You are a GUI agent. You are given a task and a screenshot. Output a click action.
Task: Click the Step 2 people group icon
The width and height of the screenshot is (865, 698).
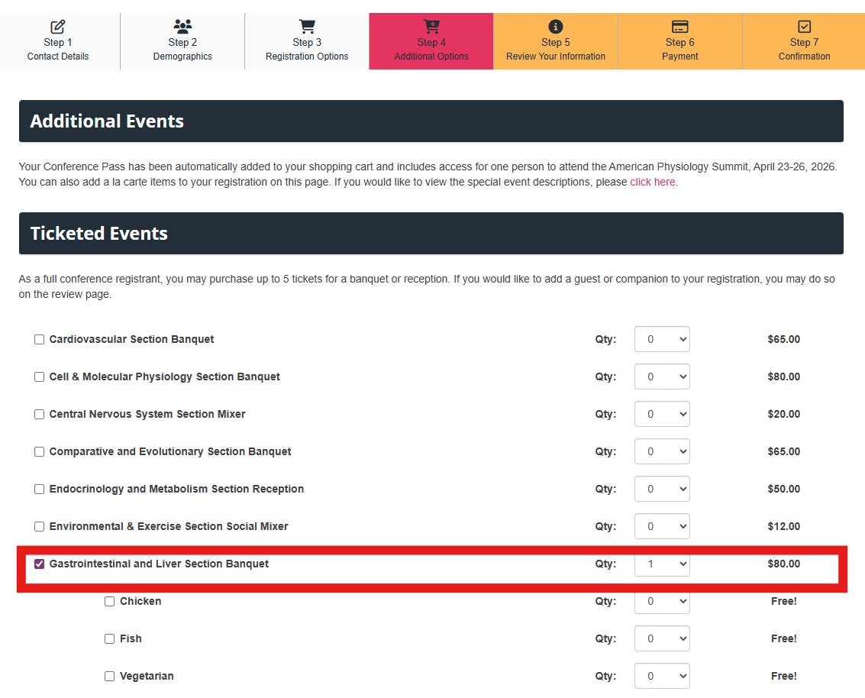point(182,27)
